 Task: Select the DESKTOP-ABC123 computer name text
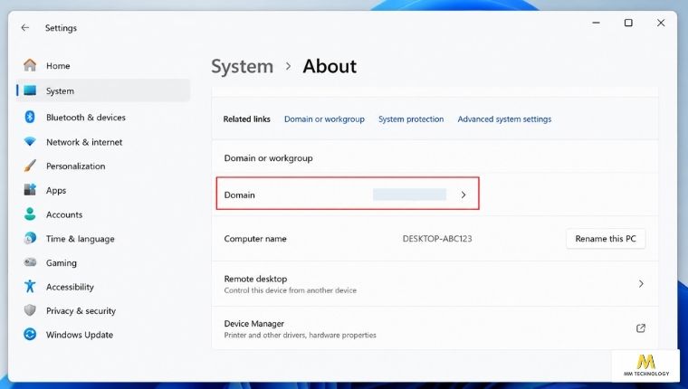(437, 239)
